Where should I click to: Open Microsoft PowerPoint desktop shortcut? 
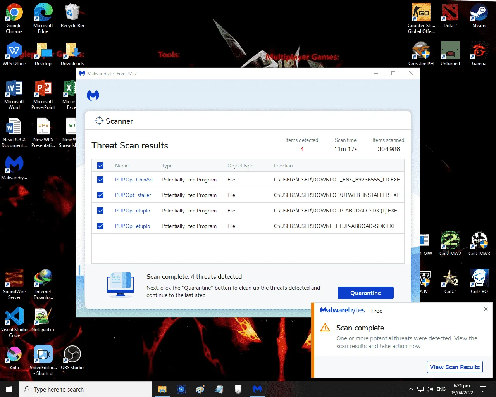point(43,95)
